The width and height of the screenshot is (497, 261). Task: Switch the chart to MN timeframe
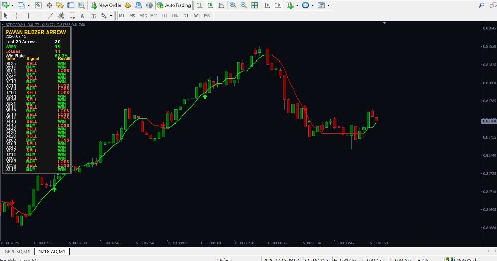(x=207, y=16)
